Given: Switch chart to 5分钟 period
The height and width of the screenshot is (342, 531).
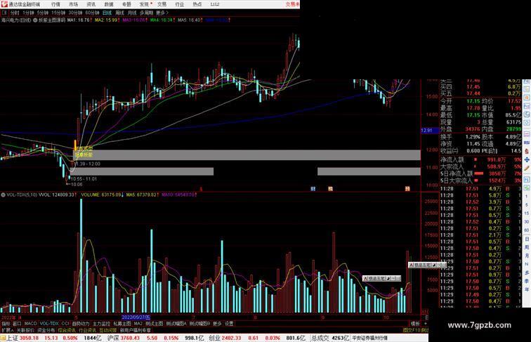Looking at the screenshot, I should point(43,13).
